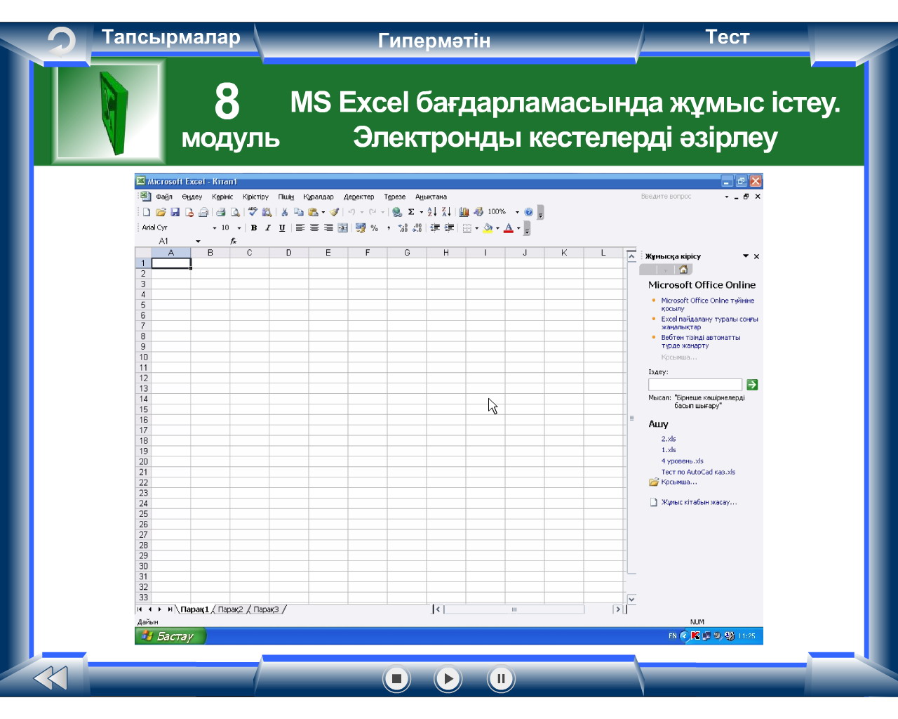Toggle underline formatting
The width and height of the screenshot is (898, 719).
point(282,227)
